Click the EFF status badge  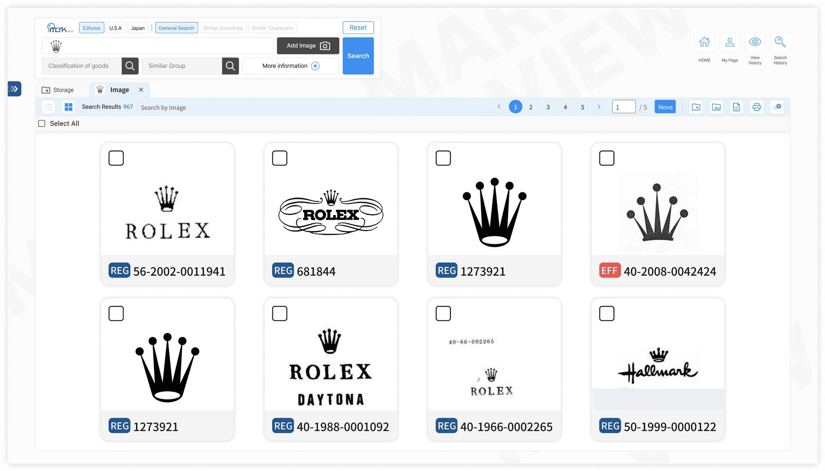click(610, 270)
